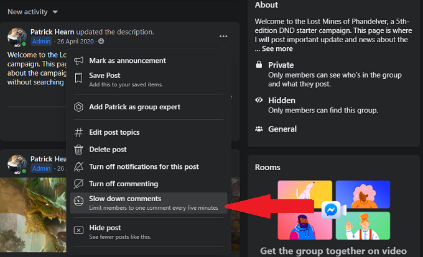Open the three-dot post options menu
This screenshot has width=423, height=257.
pos(223,37)
